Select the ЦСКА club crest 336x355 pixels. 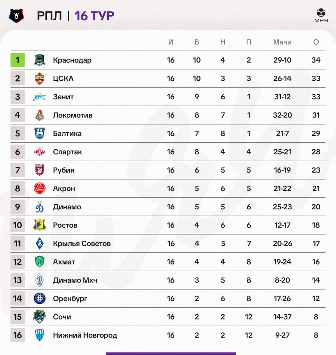click(39, 78)
